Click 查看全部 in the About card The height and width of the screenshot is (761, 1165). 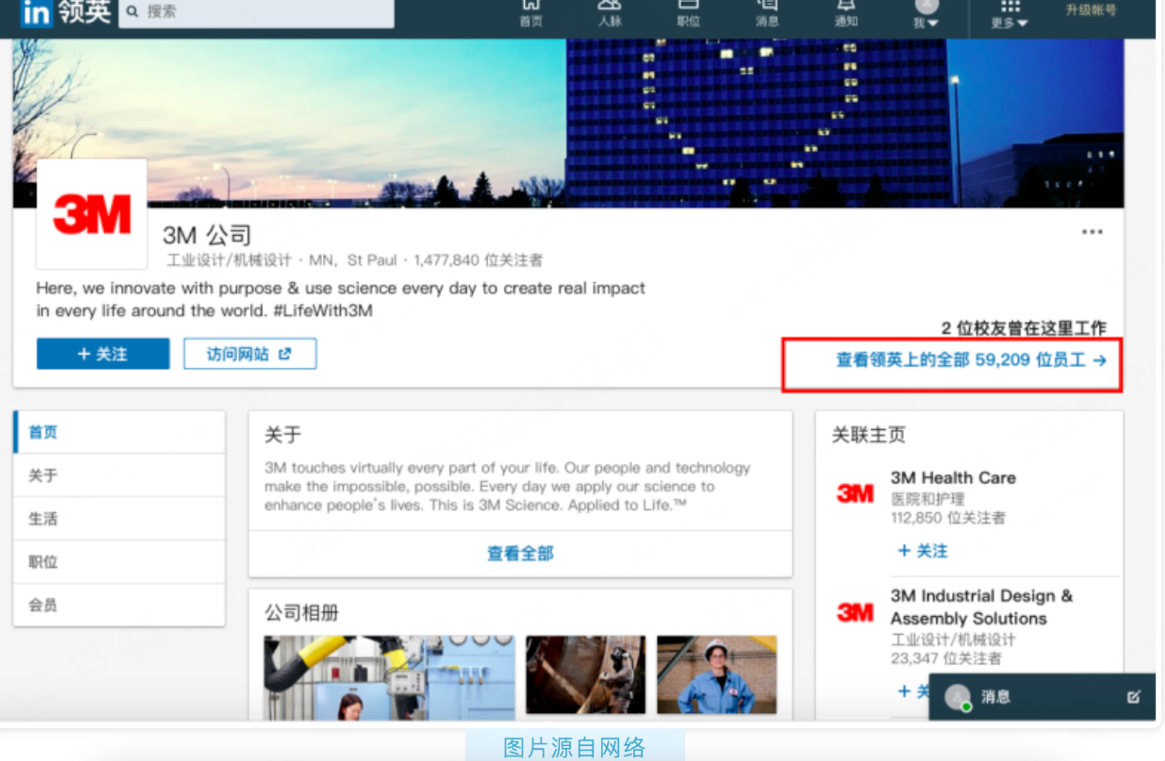tap(520, 553)
